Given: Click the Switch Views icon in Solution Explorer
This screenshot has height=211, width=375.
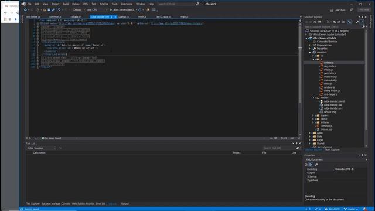Looking at the screenshot, I should click(319, 22).
